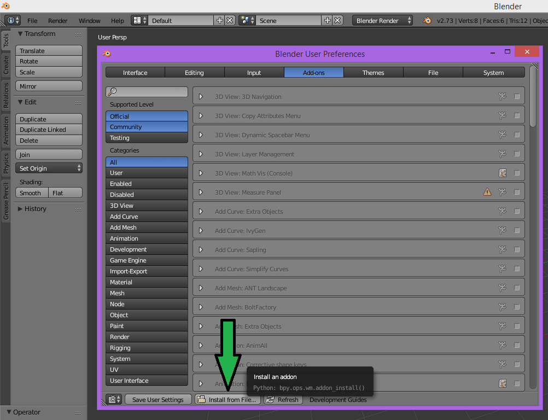This screenshot has width=548, height=420.
Task: Open the Blender Render engine dropdown
Action: [382, 21]
